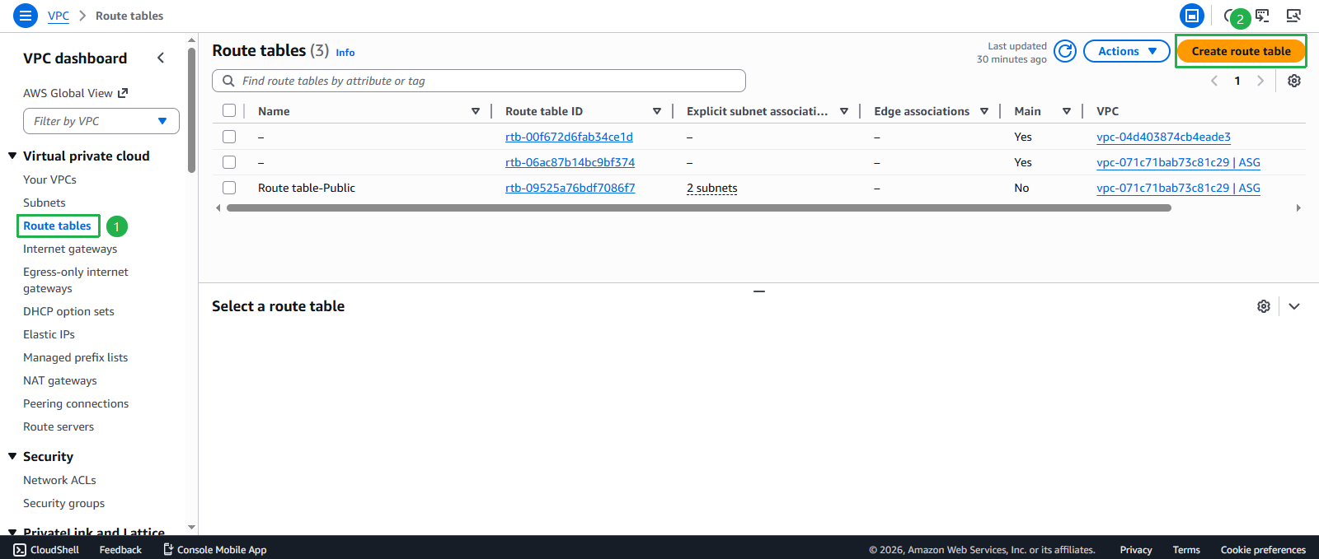Select Route tables in sidebar

58,226
